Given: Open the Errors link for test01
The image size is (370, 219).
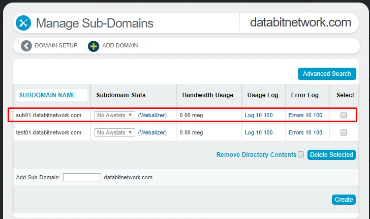Looking at the screenshot, I should click(x=296, y=132).
